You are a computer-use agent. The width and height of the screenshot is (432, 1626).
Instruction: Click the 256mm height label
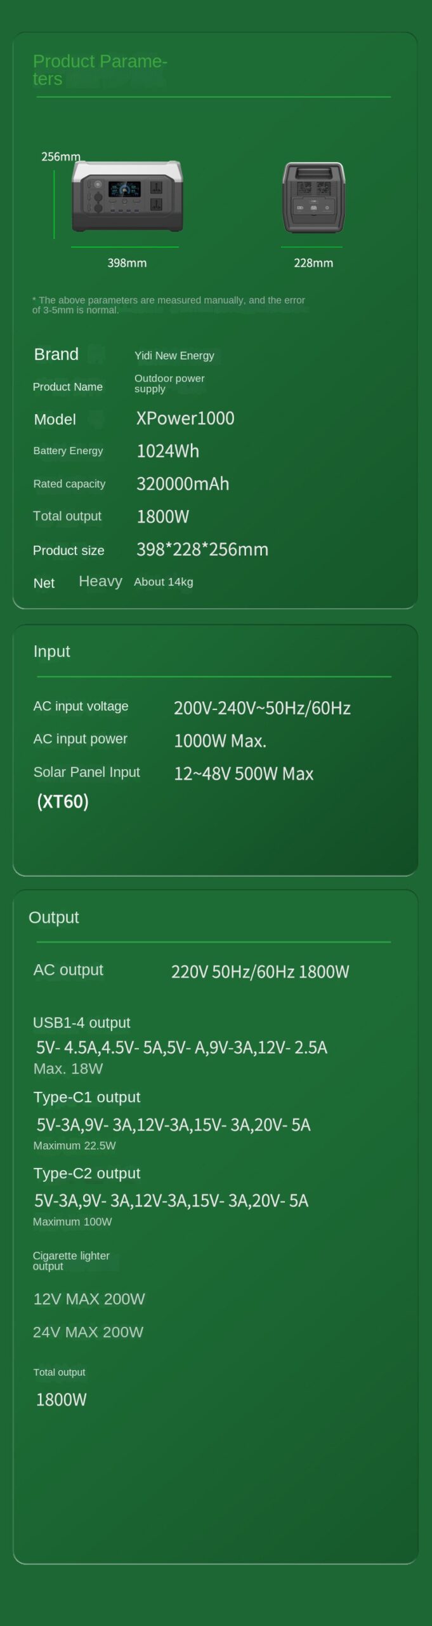tap(60, 156)
